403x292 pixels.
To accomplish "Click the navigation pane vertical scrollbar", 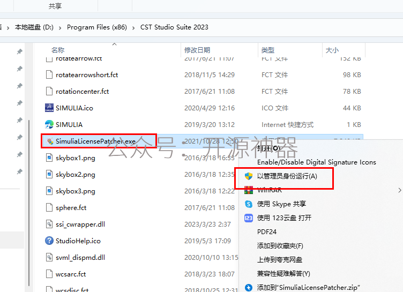I will pyautogui.click(x=29, y=203).
